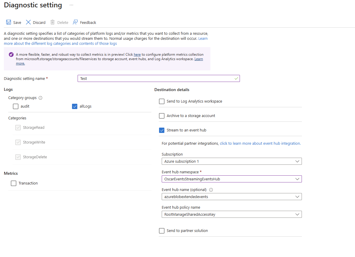Check the audit category group
The image size is (355, 257).
point(16,106)
